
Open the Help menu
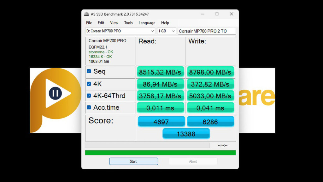click(165, 23)
